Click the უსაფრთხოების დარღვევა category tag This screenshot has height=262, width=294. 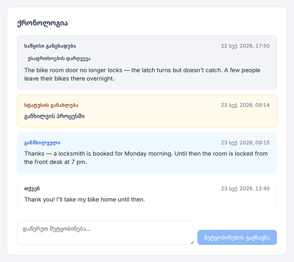(x=59, y=59)
